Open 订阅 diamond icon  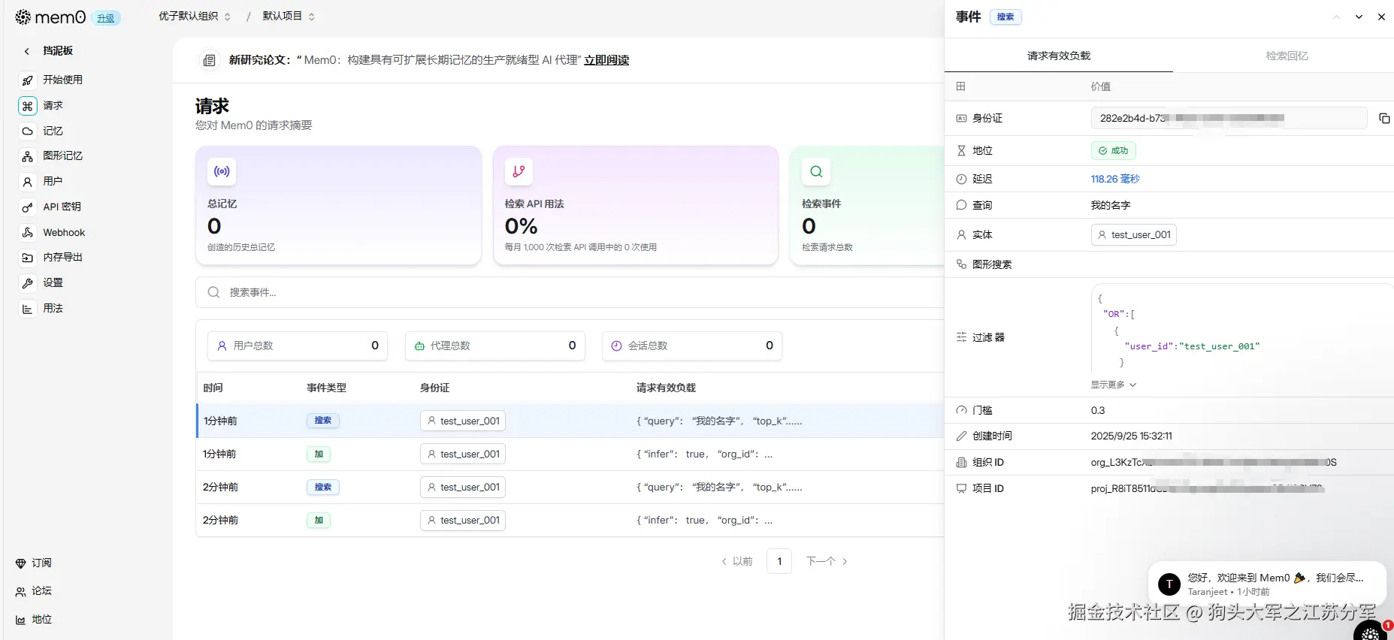pyautogui.click(x=21, y=563)
